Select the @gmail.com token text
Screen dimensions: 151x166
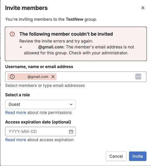point(38,77)
